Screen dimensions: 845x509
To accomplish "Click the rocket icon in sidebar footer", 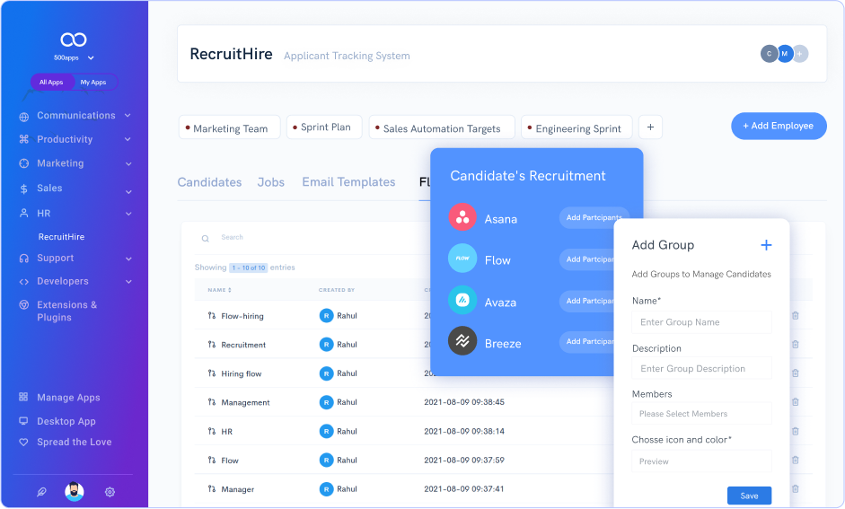I will pyautogui.click(x=41, y=492).
